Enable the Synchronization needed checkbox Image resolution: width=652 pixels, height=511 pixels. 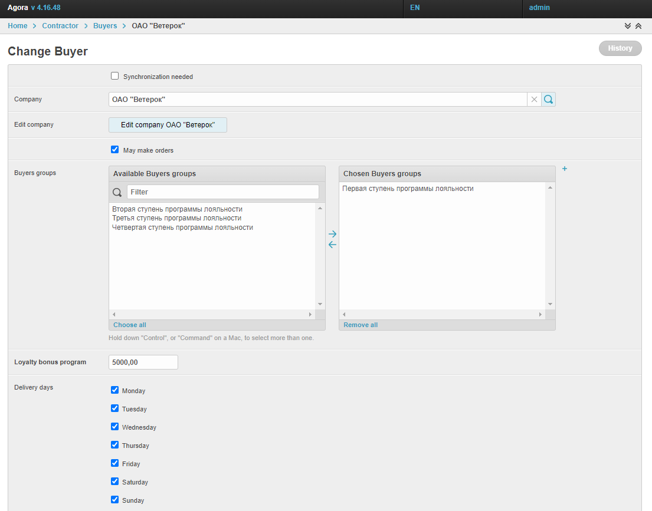115,76
